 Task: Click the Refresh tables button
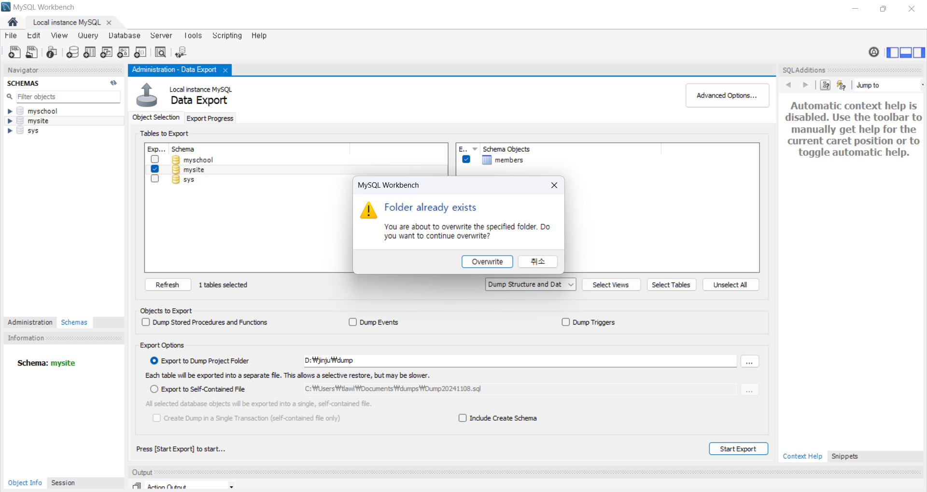click(x=168, y=285)
